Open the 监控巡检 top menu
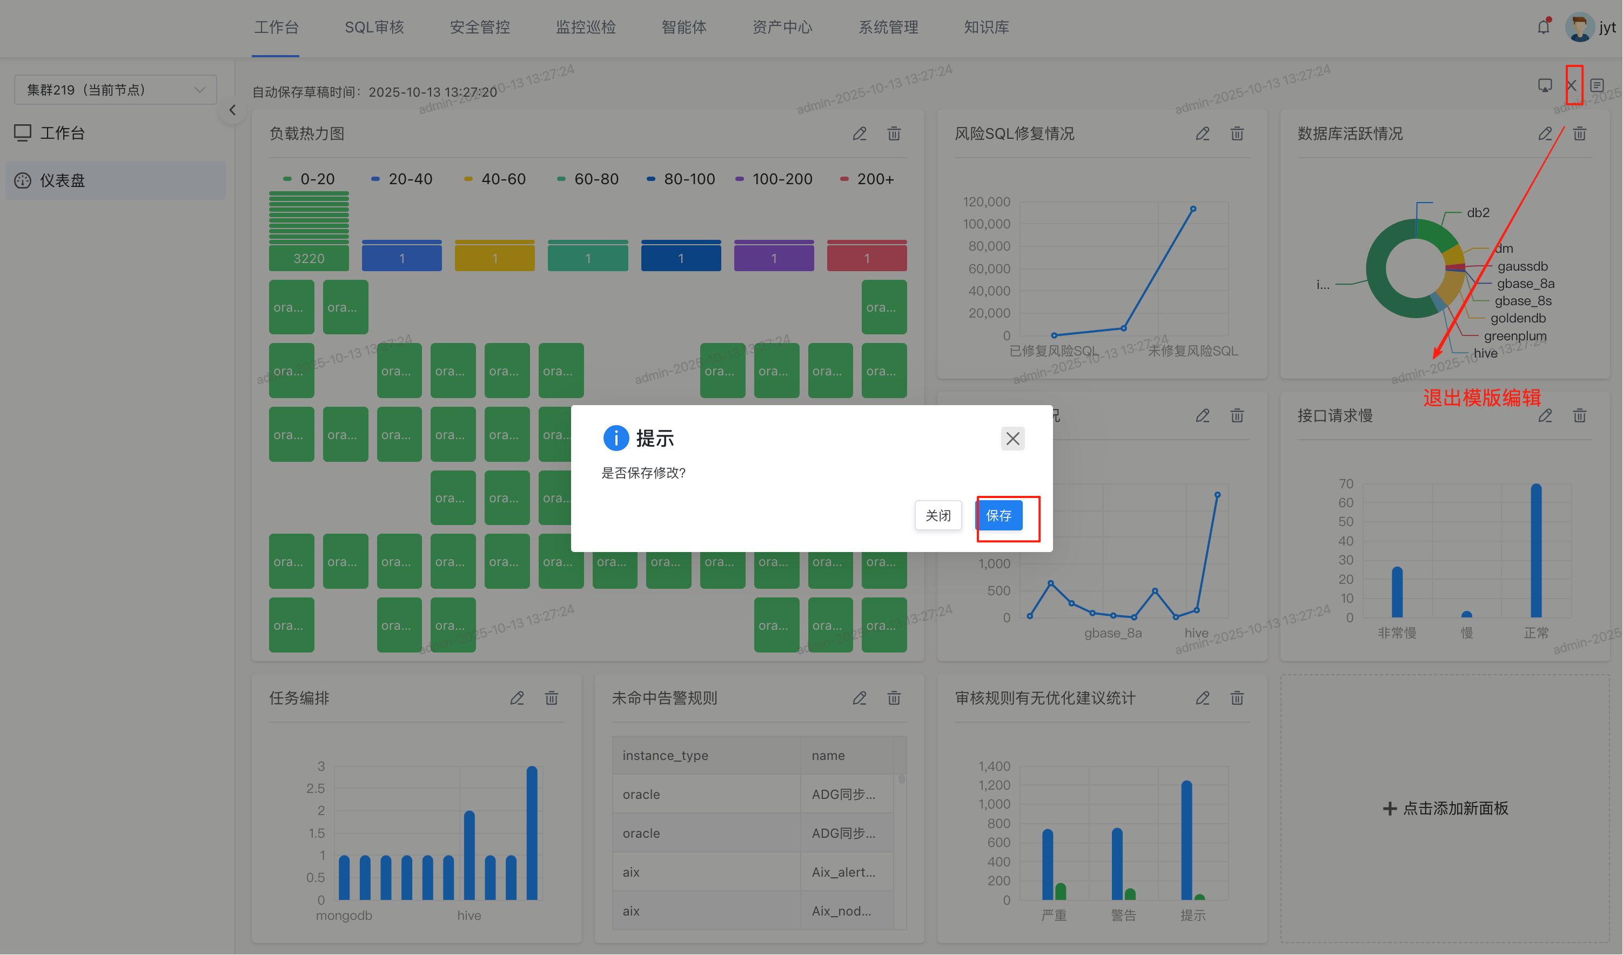The width and height of the screenshot is (1623, 955). click(586, 27)
